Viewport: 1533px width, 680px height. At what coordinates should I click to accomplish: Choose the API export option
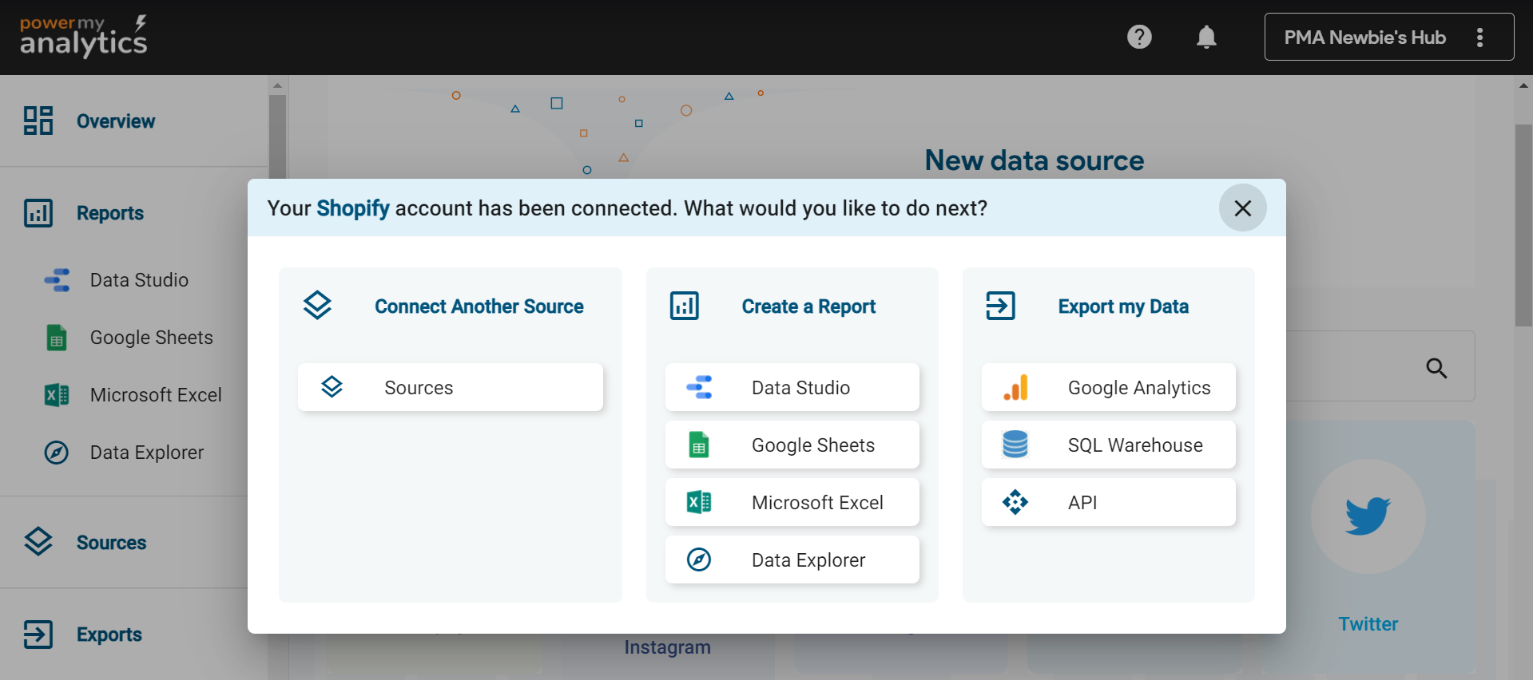point(1108,502)
